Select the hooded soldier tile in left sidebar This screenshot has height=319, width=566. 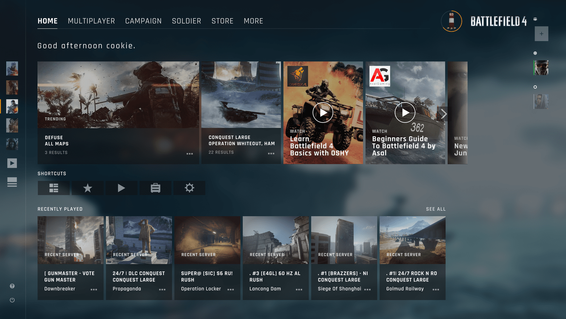[12, 144]
